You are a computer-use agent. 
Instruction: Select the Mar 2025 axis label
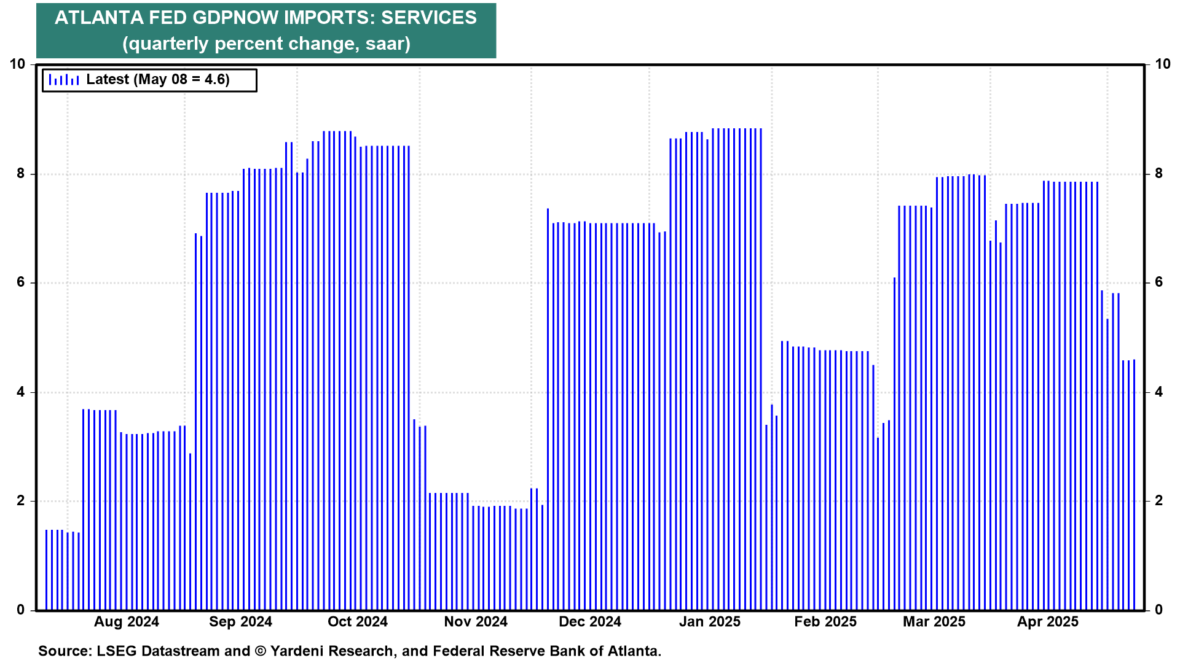pyautogui.click(x=934, y=621)
